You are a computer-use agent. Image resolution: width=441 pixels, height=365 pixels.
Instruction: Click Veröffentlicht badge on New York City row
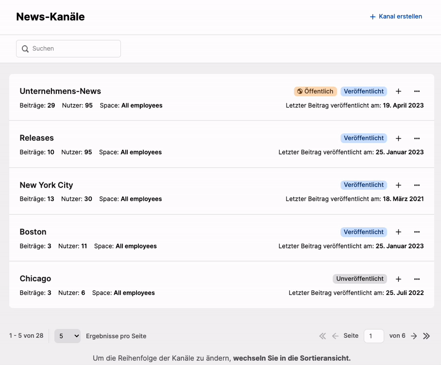(x=364, y=185)
